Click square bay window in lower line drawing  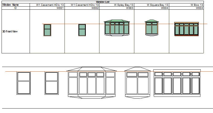(137, 83)
